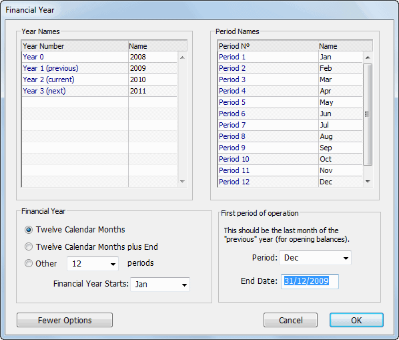Image resolution: width=399 pixels, height=340 pixels.
Task: Click Year Names scroll down arrow
Action: (x=182, y=182)
